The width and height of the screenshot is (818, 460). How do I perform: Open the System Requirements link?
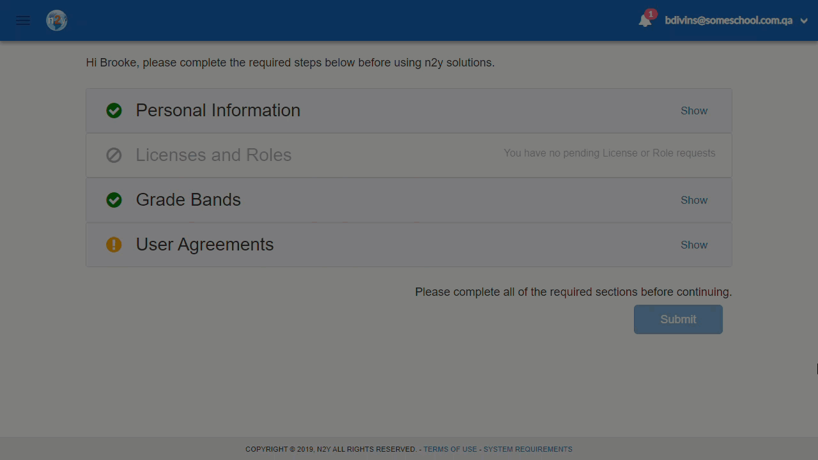[x=528, y=449]
